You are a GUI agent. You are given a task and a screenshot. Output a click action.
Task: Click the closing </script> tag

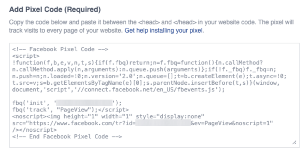pos(114,110)
